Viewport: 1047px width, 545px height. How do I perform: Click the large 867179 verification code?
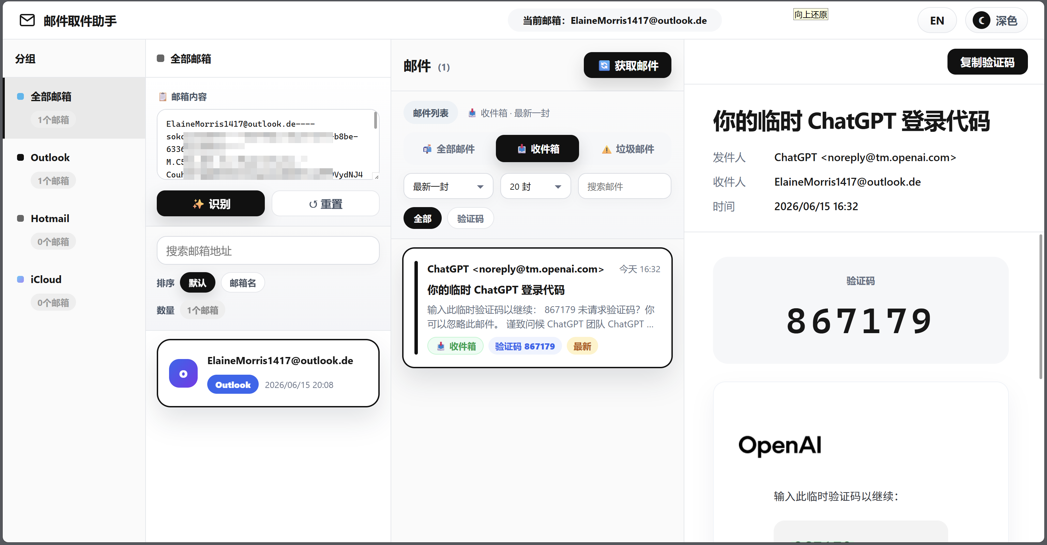[x=860, y=321]
